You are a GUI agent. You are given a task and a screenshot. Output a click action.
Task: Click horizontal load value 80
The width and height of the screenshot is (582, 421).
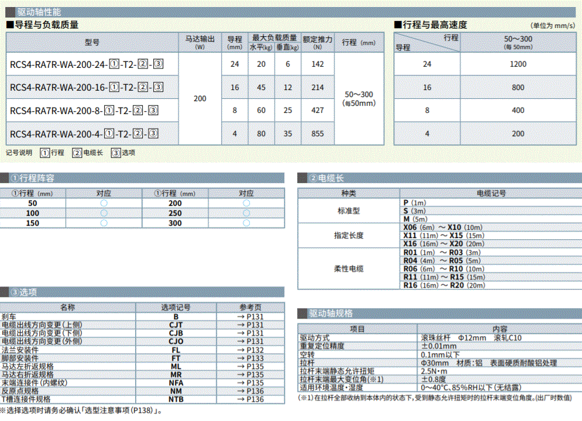click(x=261, y=133)
